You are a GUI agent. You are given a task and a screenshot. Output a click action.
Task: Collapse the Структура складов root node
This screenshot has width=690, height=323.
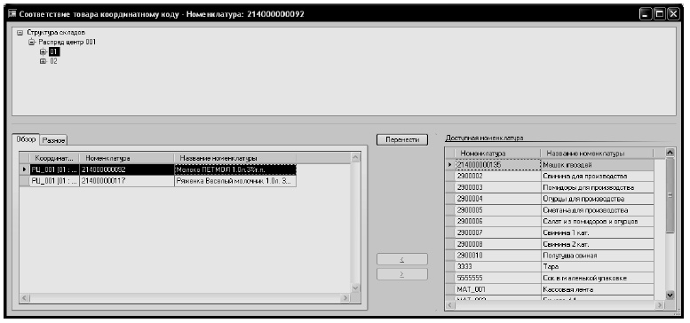[20, 33]
